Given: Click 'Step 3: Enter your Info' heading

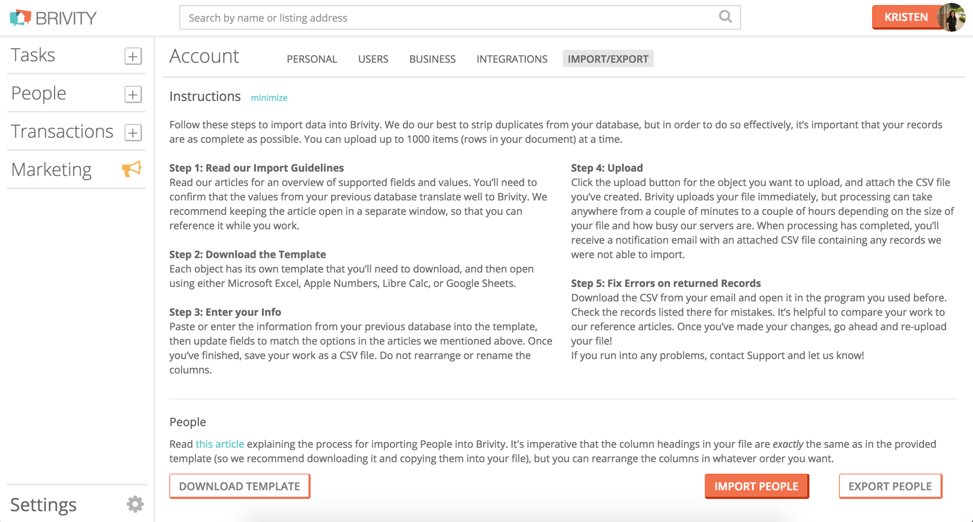Looking at the screenshot, I should (225, 312).
